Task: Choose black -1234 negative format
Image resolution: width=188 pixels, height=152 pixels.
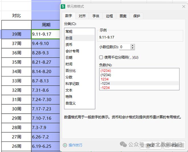Action: pos(139,83)
